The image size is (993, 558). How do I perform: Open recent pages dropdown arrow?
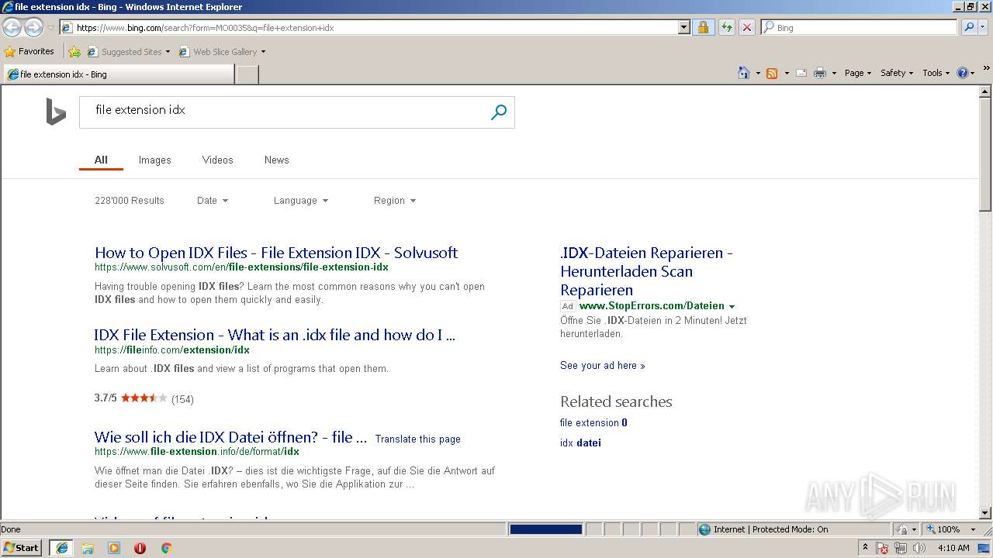[x=50, y=28]
